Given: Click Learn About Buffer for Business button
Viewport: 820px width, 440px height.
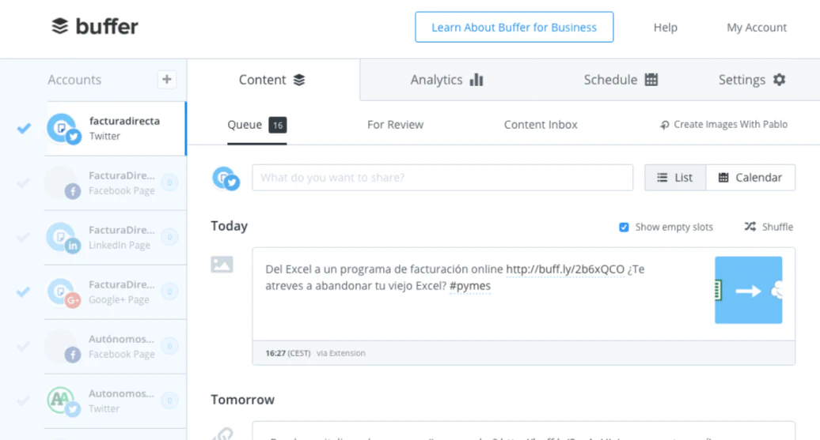Looking at the screenshot, I should 514,27.
